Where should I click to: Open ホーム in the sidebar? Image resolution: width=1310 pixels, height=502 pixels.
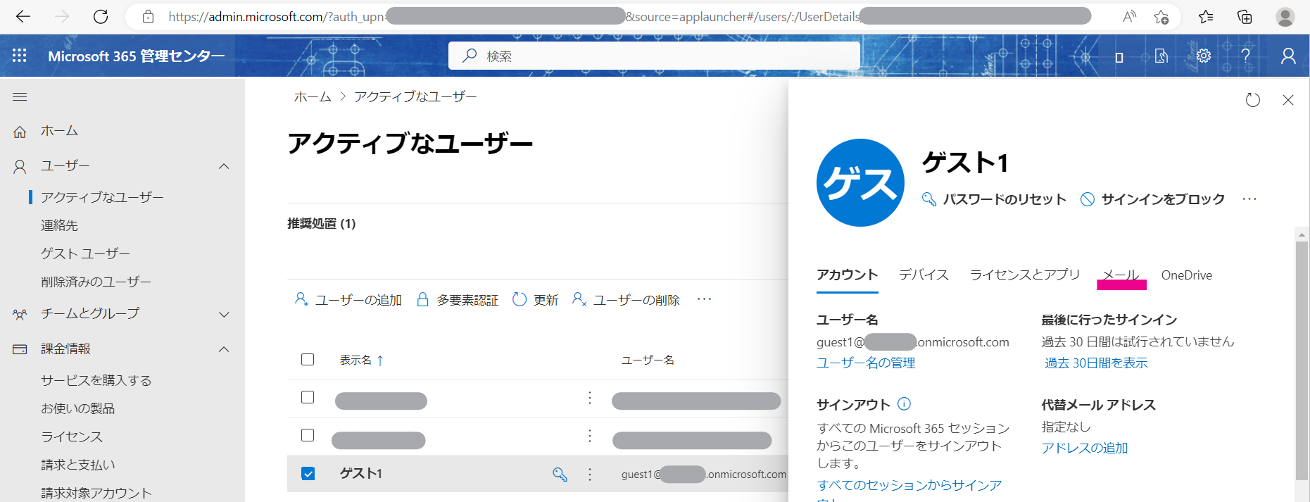coord(59,131)
